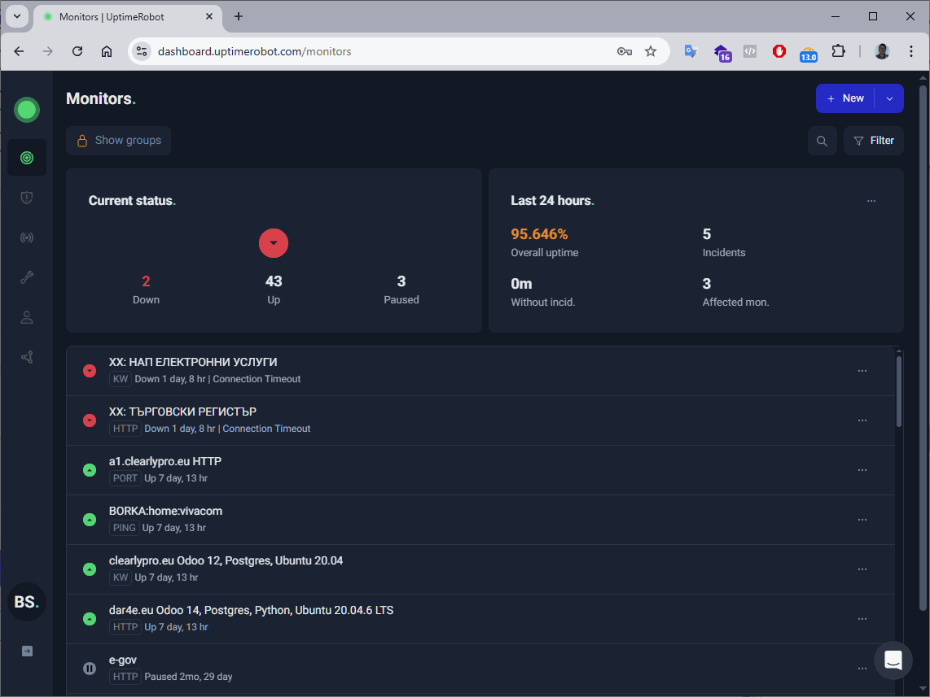Open the Chrome three-dot menu
This screenshot has width=930, height=697.
click(x=911, y=50)
